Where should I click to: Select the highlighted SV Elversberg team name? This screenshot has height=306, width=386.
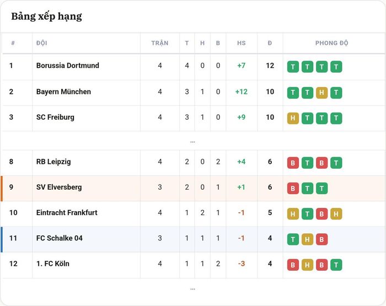pos(59,187)
